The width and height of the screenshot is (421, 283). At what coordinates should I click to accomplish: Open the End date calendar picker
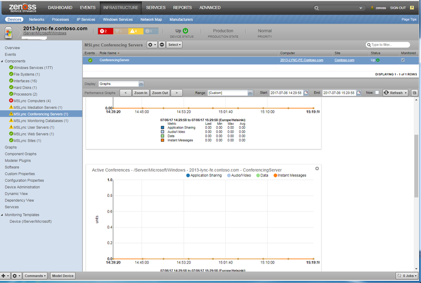[x=359, y=93]
